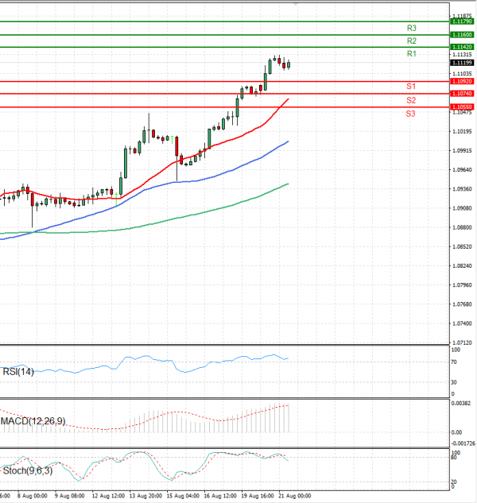Click the 12 Aug 12:00 time label
Viewport: 477px width, 503px height.
108,496
